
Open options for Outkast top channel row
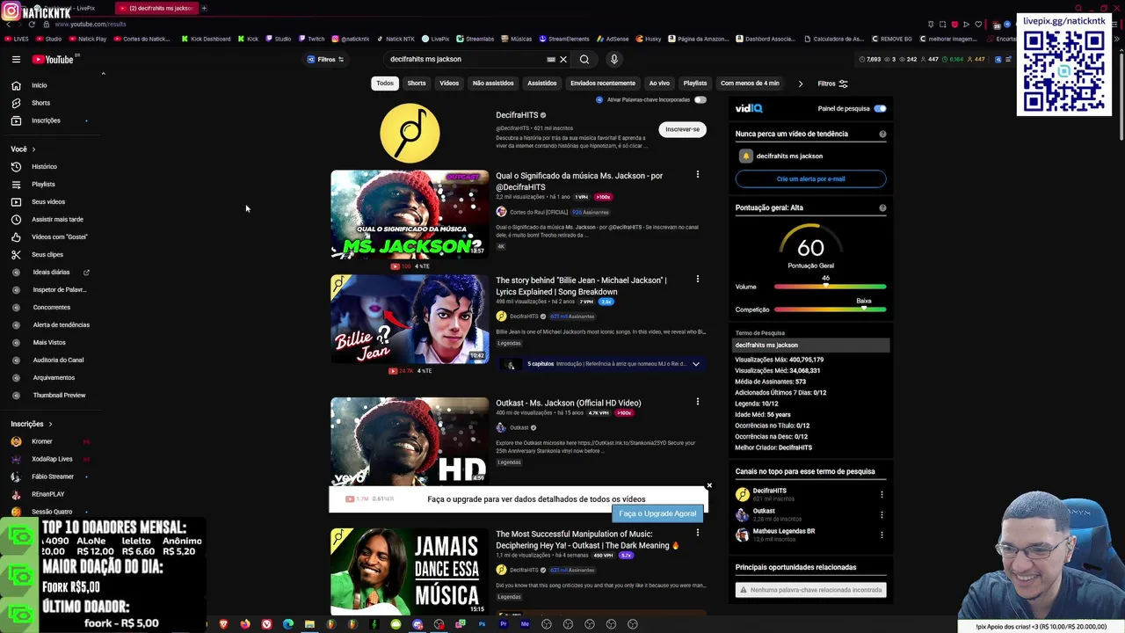click(x=882, y=514)
